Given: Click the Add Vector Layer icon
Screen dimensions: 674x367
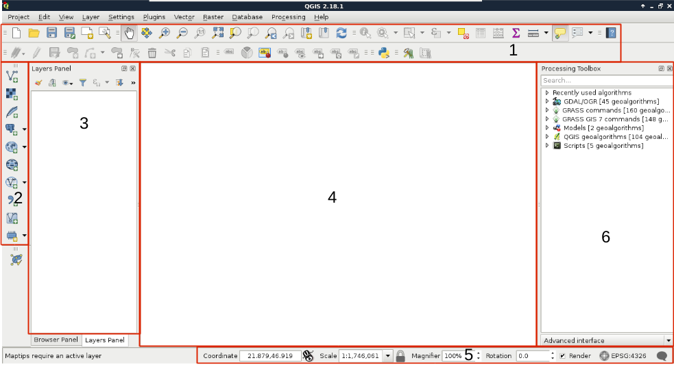Looking at the screenshot, I should [x=12, y=76].
